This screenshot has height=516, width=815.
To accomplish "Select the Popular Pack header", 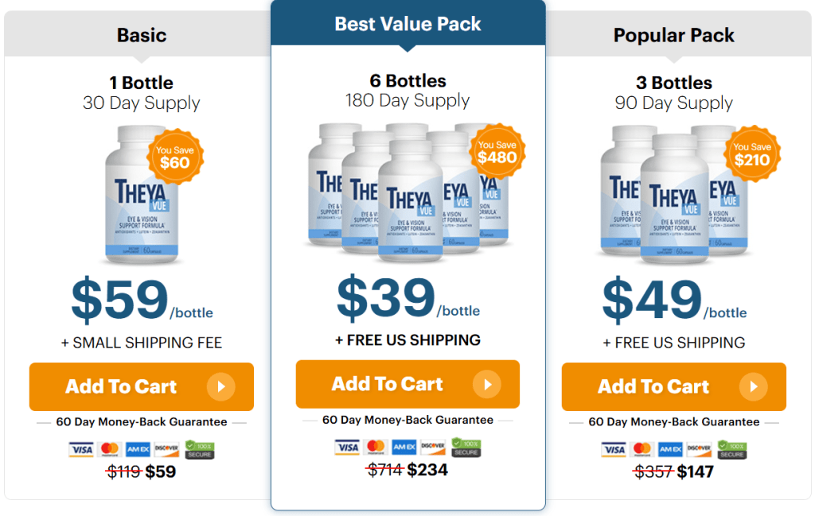I will pyautogui.click(x=673, y=35).
